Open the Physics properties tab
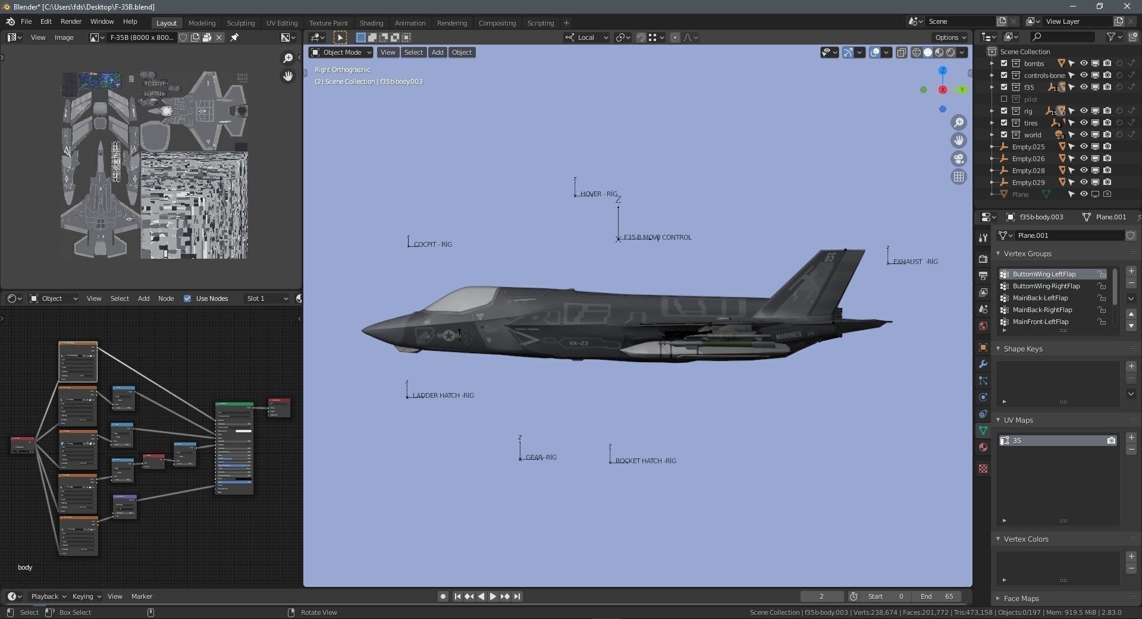Screen dimensions: 1142x619 coord(983,397)
